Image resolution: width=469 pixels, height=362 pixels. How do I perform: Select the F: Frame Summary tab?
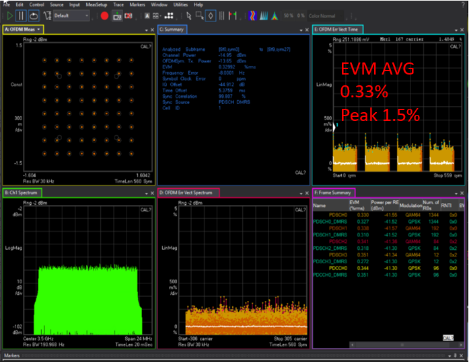pyautogui.click(x=334, y=193)
